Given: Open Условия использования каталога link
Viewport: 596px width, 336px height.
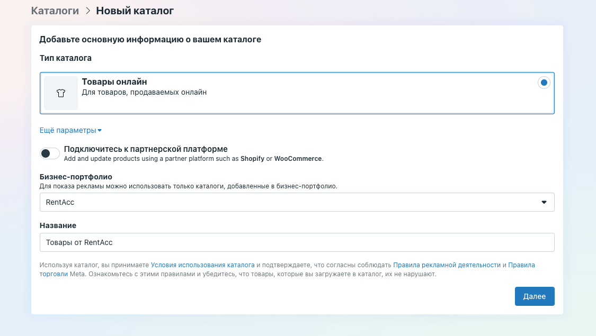Looking at the screenshot, I should click(202, 265).
